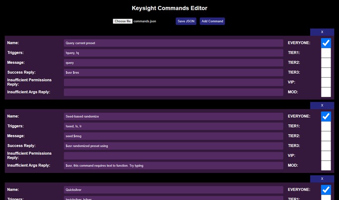Focus Query preset's Insufficient Permissions Reply field
Screen dimensions: 339x200
(x=173, y=82)
